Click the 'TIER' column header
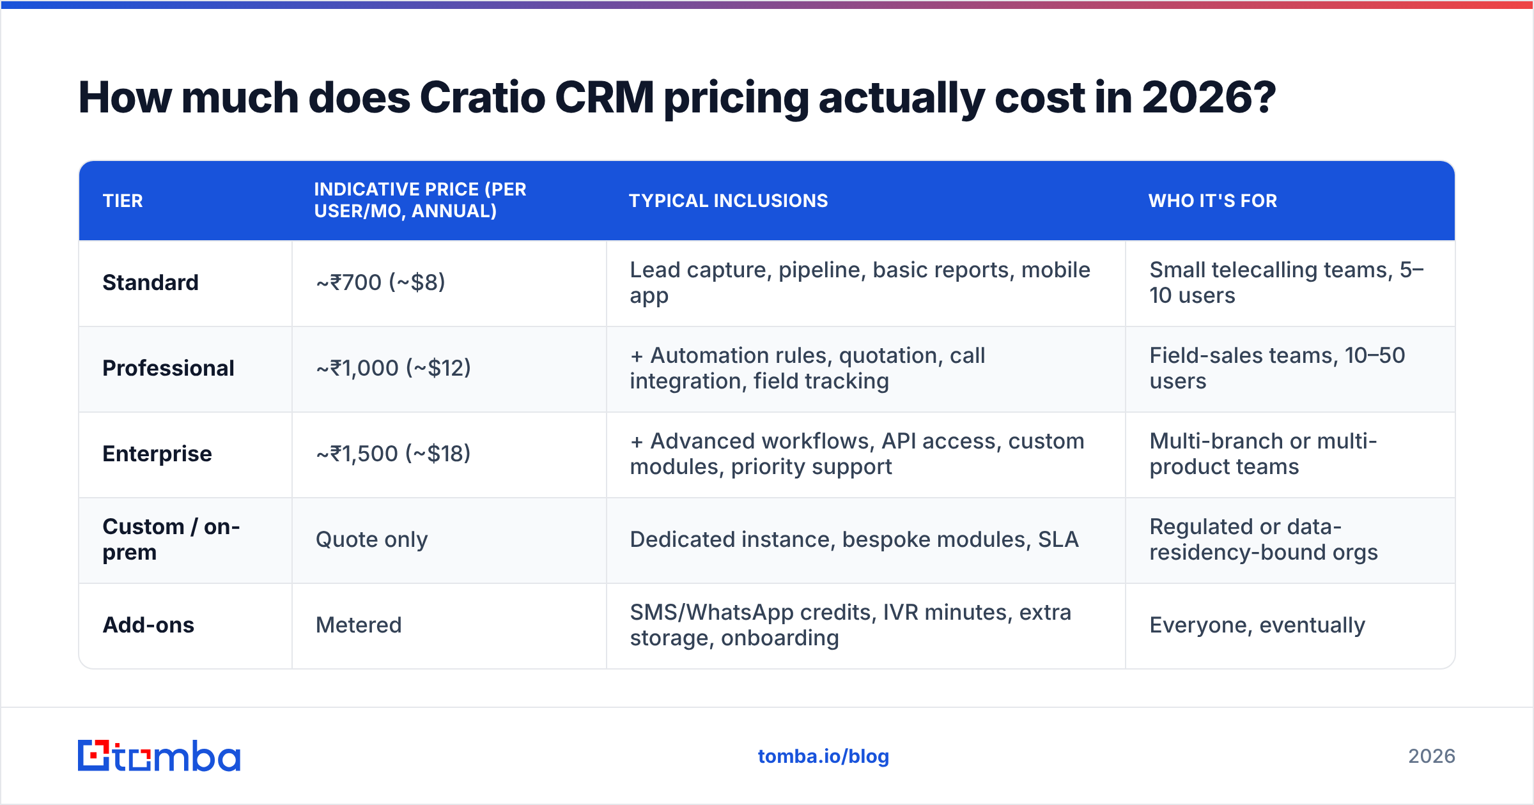Image resolution: width=1534 pixels, height=805 pixels. click(x=123, y=201)
